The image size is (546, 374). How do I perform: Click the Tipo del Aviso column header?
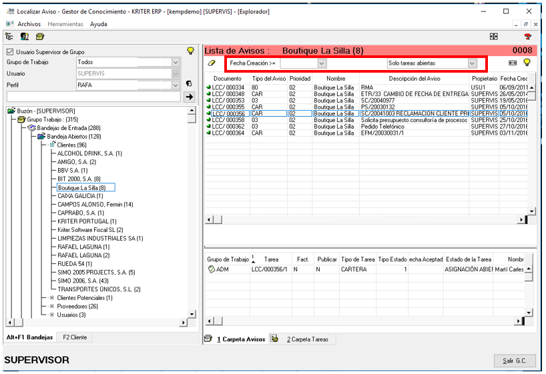point(268,79)
